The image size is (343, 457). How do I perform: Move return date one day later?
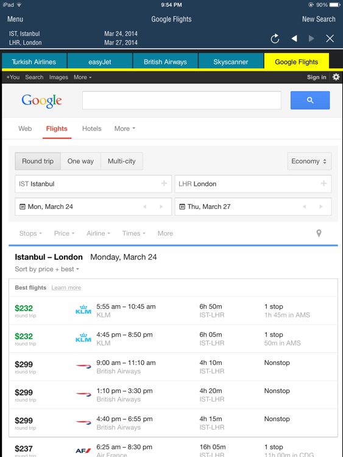(x=321, y=207)
